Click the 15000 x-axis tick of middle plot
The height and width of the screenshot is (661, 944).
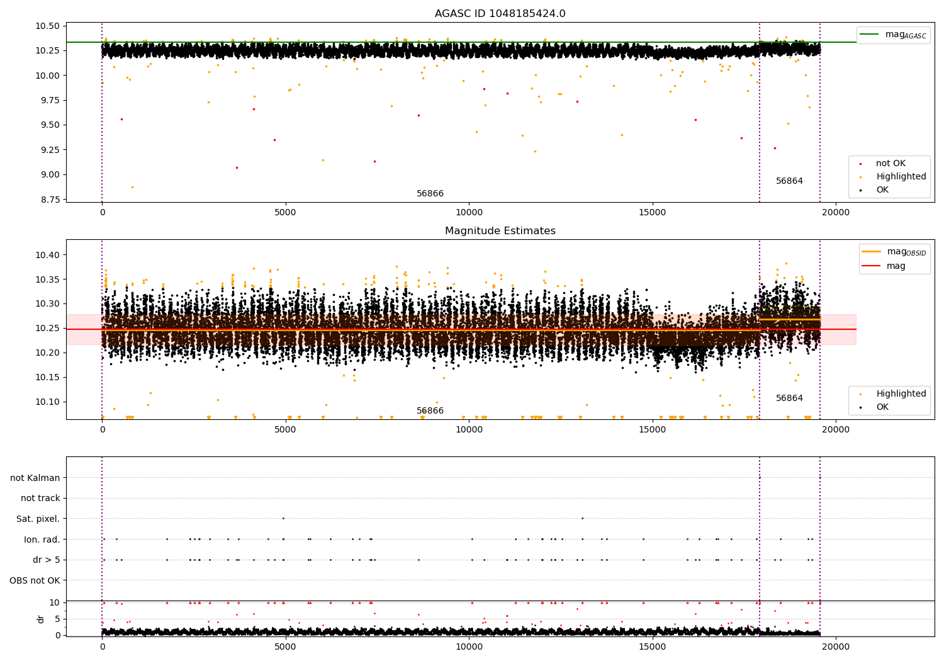coord(653,430)
